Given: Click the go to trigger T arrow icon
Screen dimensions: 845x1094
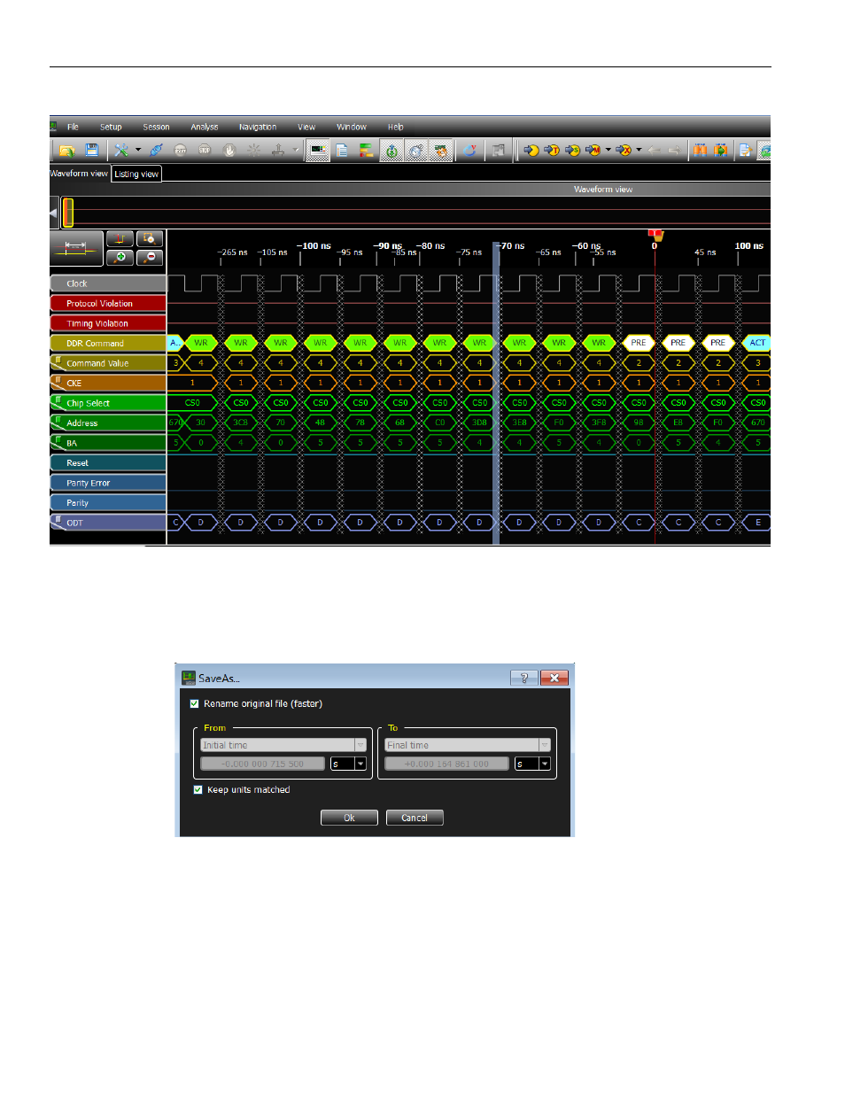Looking at the screenshot, I should (x=551, y=151).
